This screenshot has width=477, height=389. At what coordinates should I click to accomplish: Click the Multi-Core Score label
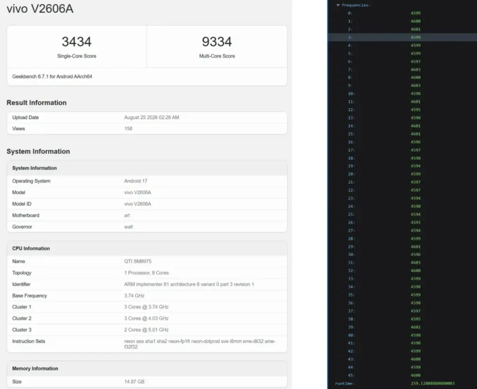tap(217, 56)
